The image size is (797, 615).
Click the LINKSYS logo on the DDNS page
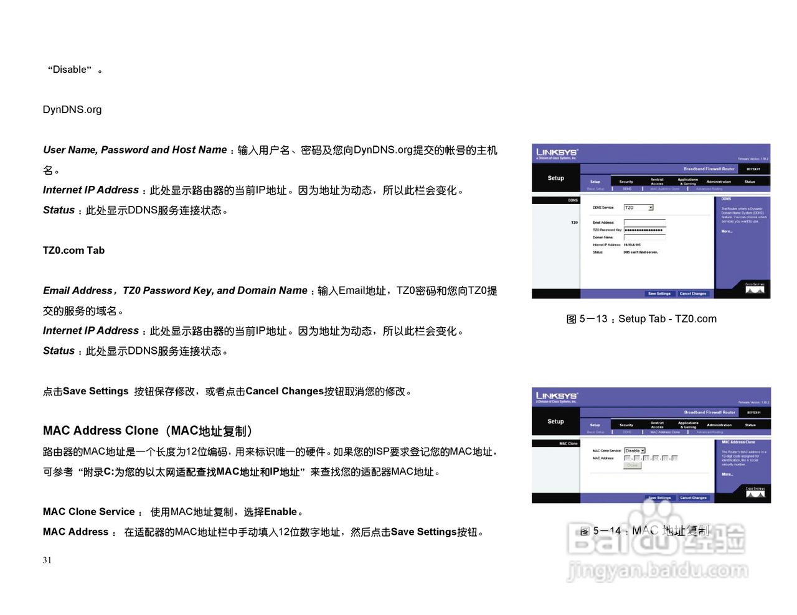click(555, 152)
